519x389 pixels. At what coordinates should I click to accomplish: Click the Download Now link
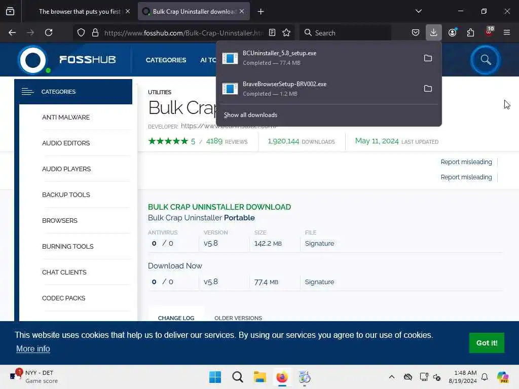(x=175, y=266)
